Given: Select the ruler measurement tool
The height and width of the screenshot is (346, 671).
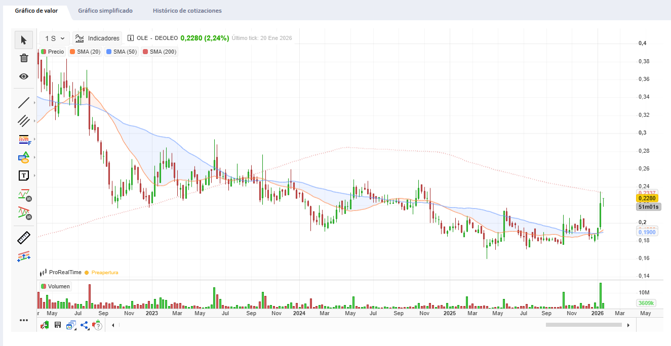Looking at the screenshot, I should point(24,238).
